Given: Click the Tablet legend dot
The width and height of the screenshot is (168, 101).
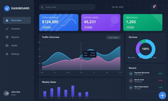Looking at the screenshot, I should (151, 58).
